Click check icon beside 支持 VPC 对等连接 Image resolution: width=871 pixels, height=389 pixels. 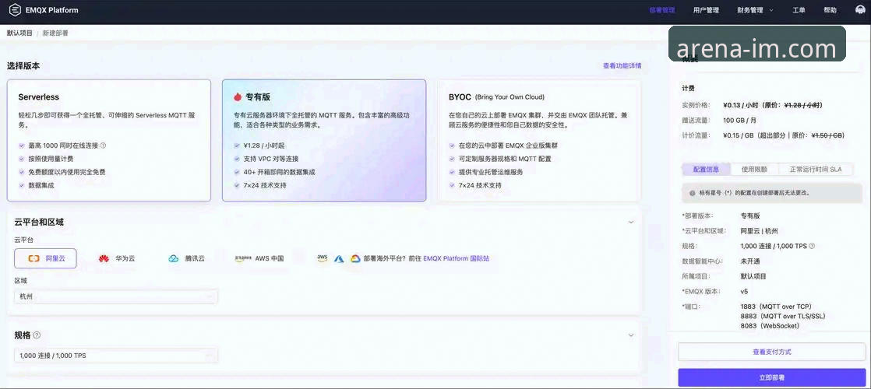237,159
